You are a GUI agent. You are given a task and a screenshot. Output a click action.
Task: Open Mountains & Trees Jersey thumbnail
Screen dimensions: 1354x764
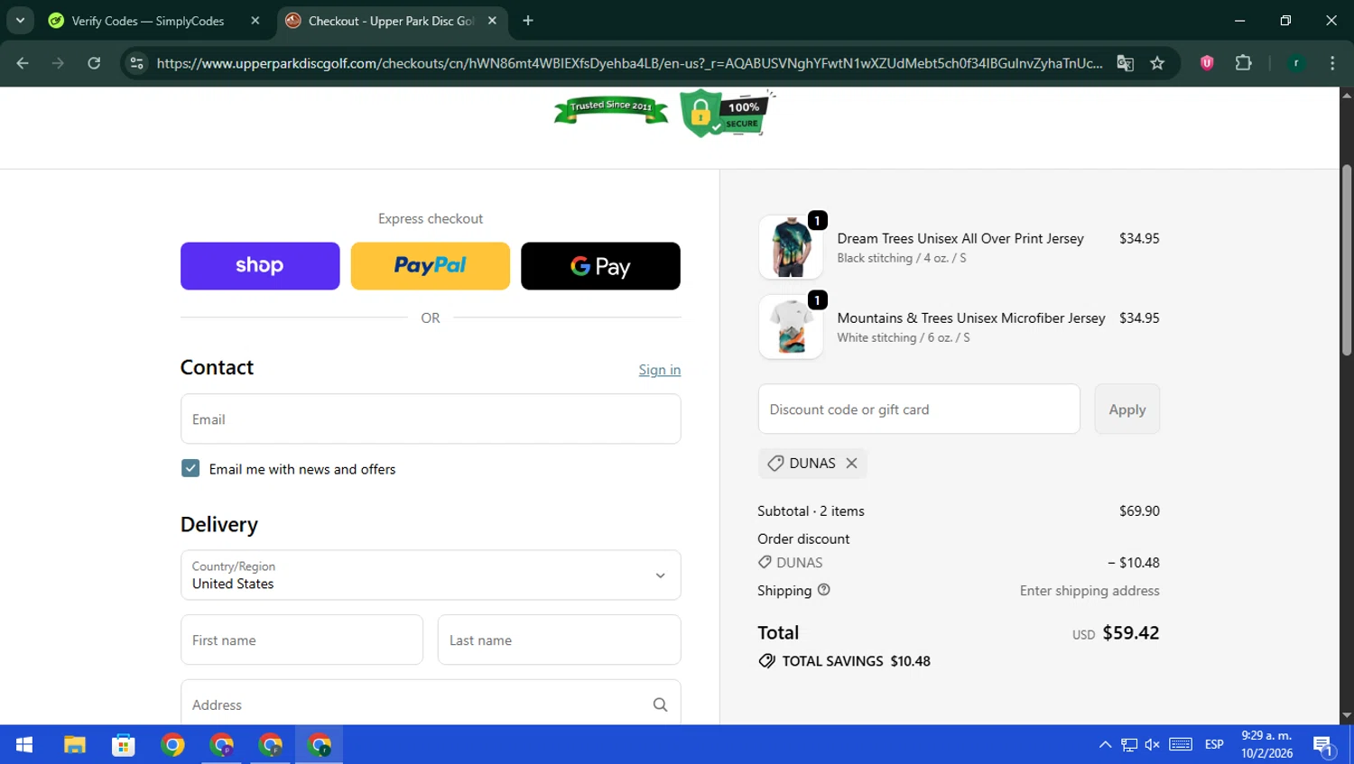(791, 327)
